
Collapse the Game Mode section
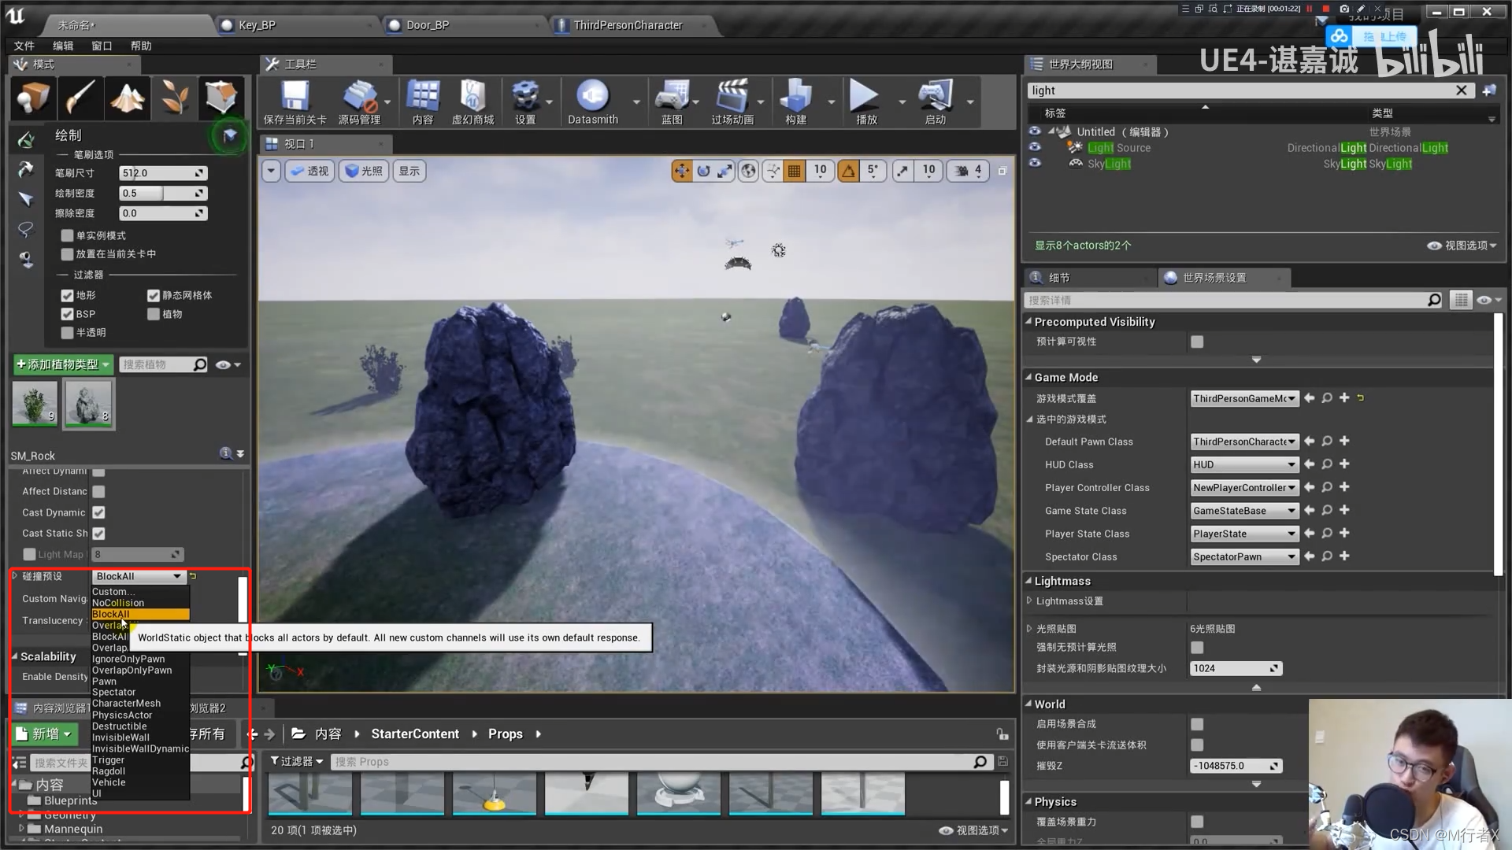1028,378
